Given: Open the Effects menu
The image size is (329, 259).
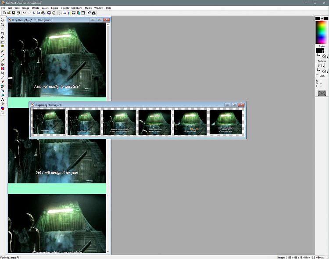Looking at the screenshot, I should pyautogui.click(x=35, y=8).
